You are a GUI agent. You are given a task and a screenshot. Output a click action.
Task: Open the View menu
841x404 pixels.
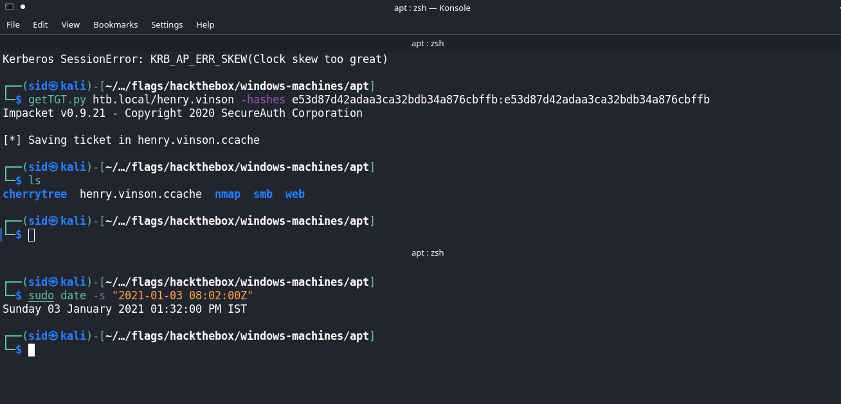[71, 24]
